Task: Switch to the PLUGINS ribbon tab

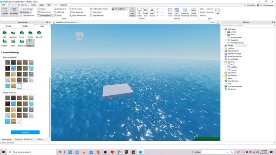Action: 63,5
